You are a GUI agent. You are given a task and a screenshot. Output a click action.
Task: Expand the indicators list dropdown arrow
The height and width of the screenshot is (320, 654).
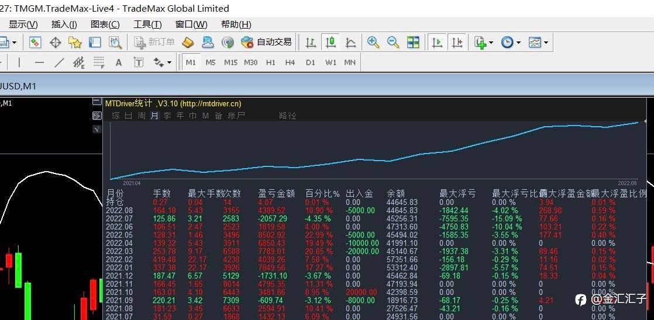(x=491, y=42)
